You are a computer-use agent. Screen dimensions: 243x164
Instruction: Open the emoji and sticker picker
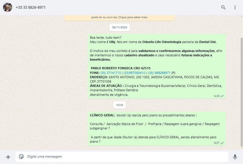[x=21, y=156]
